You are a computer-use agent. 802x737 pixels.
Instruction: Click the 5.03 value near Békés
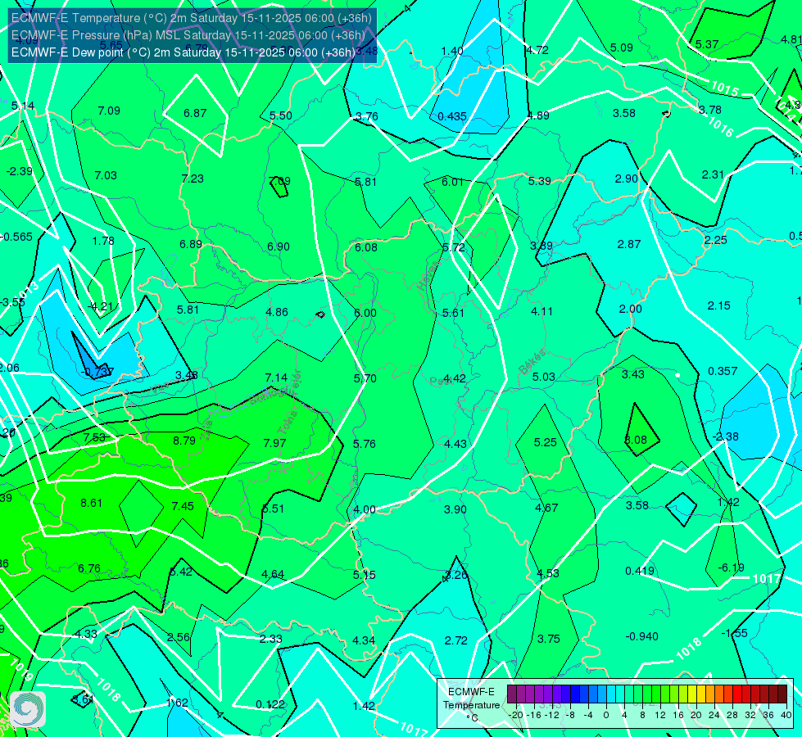point(543,377)
